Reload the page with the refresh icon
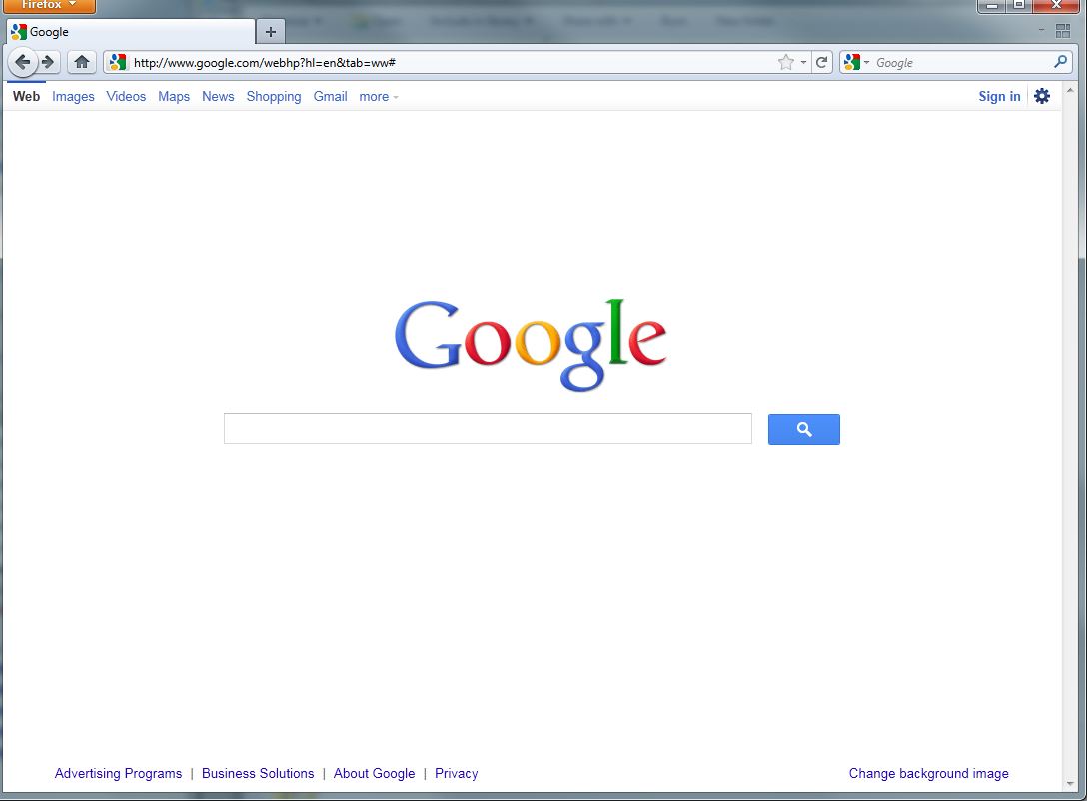Screen dimensions: 1087x801 click(821, 62)
